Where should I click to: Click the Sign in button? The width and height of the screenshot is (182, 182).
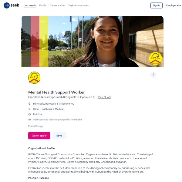click(156, 5)
